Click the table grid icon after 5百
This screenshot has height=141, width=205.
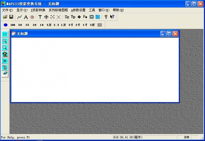point(100,25)
